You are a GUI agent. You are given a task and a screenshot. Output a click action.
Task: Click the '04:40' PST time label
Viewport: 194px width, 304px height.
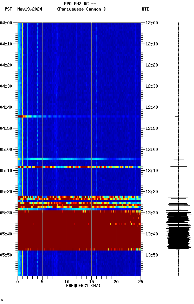(x=6, y=107)
